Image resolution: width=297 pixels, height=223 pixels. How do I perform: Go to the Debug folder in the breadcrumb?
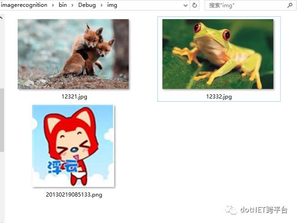87,5
